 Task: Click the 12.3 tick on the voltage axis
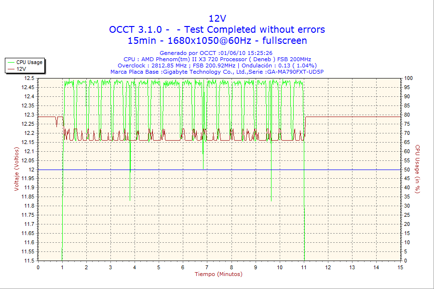(x=29, y=115)
